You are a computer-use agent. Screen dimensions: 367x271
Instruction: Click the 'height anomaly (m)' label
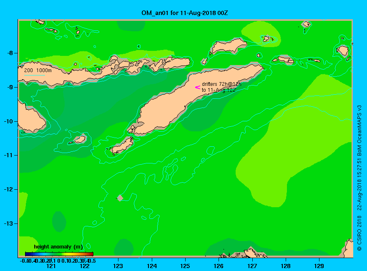(x=58, y=247)
